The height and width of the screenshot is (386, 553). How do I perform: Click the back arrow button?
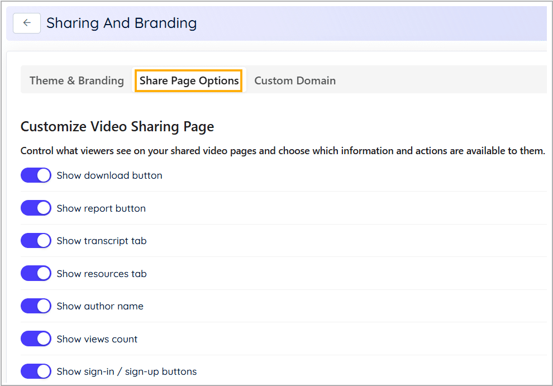pyautogui.click(x=27, y=23)
